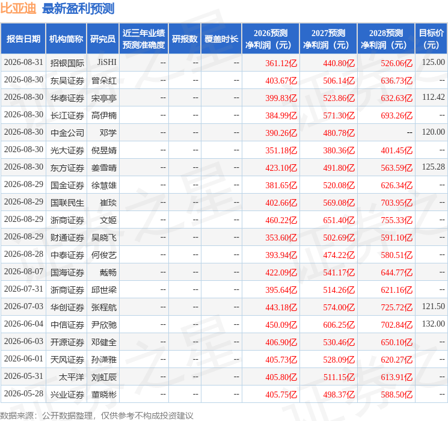
Task: Click the 近三年业绩预测准确度 header
Action: (144, 38)
